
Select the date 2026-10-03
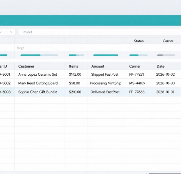coord(165,83)
